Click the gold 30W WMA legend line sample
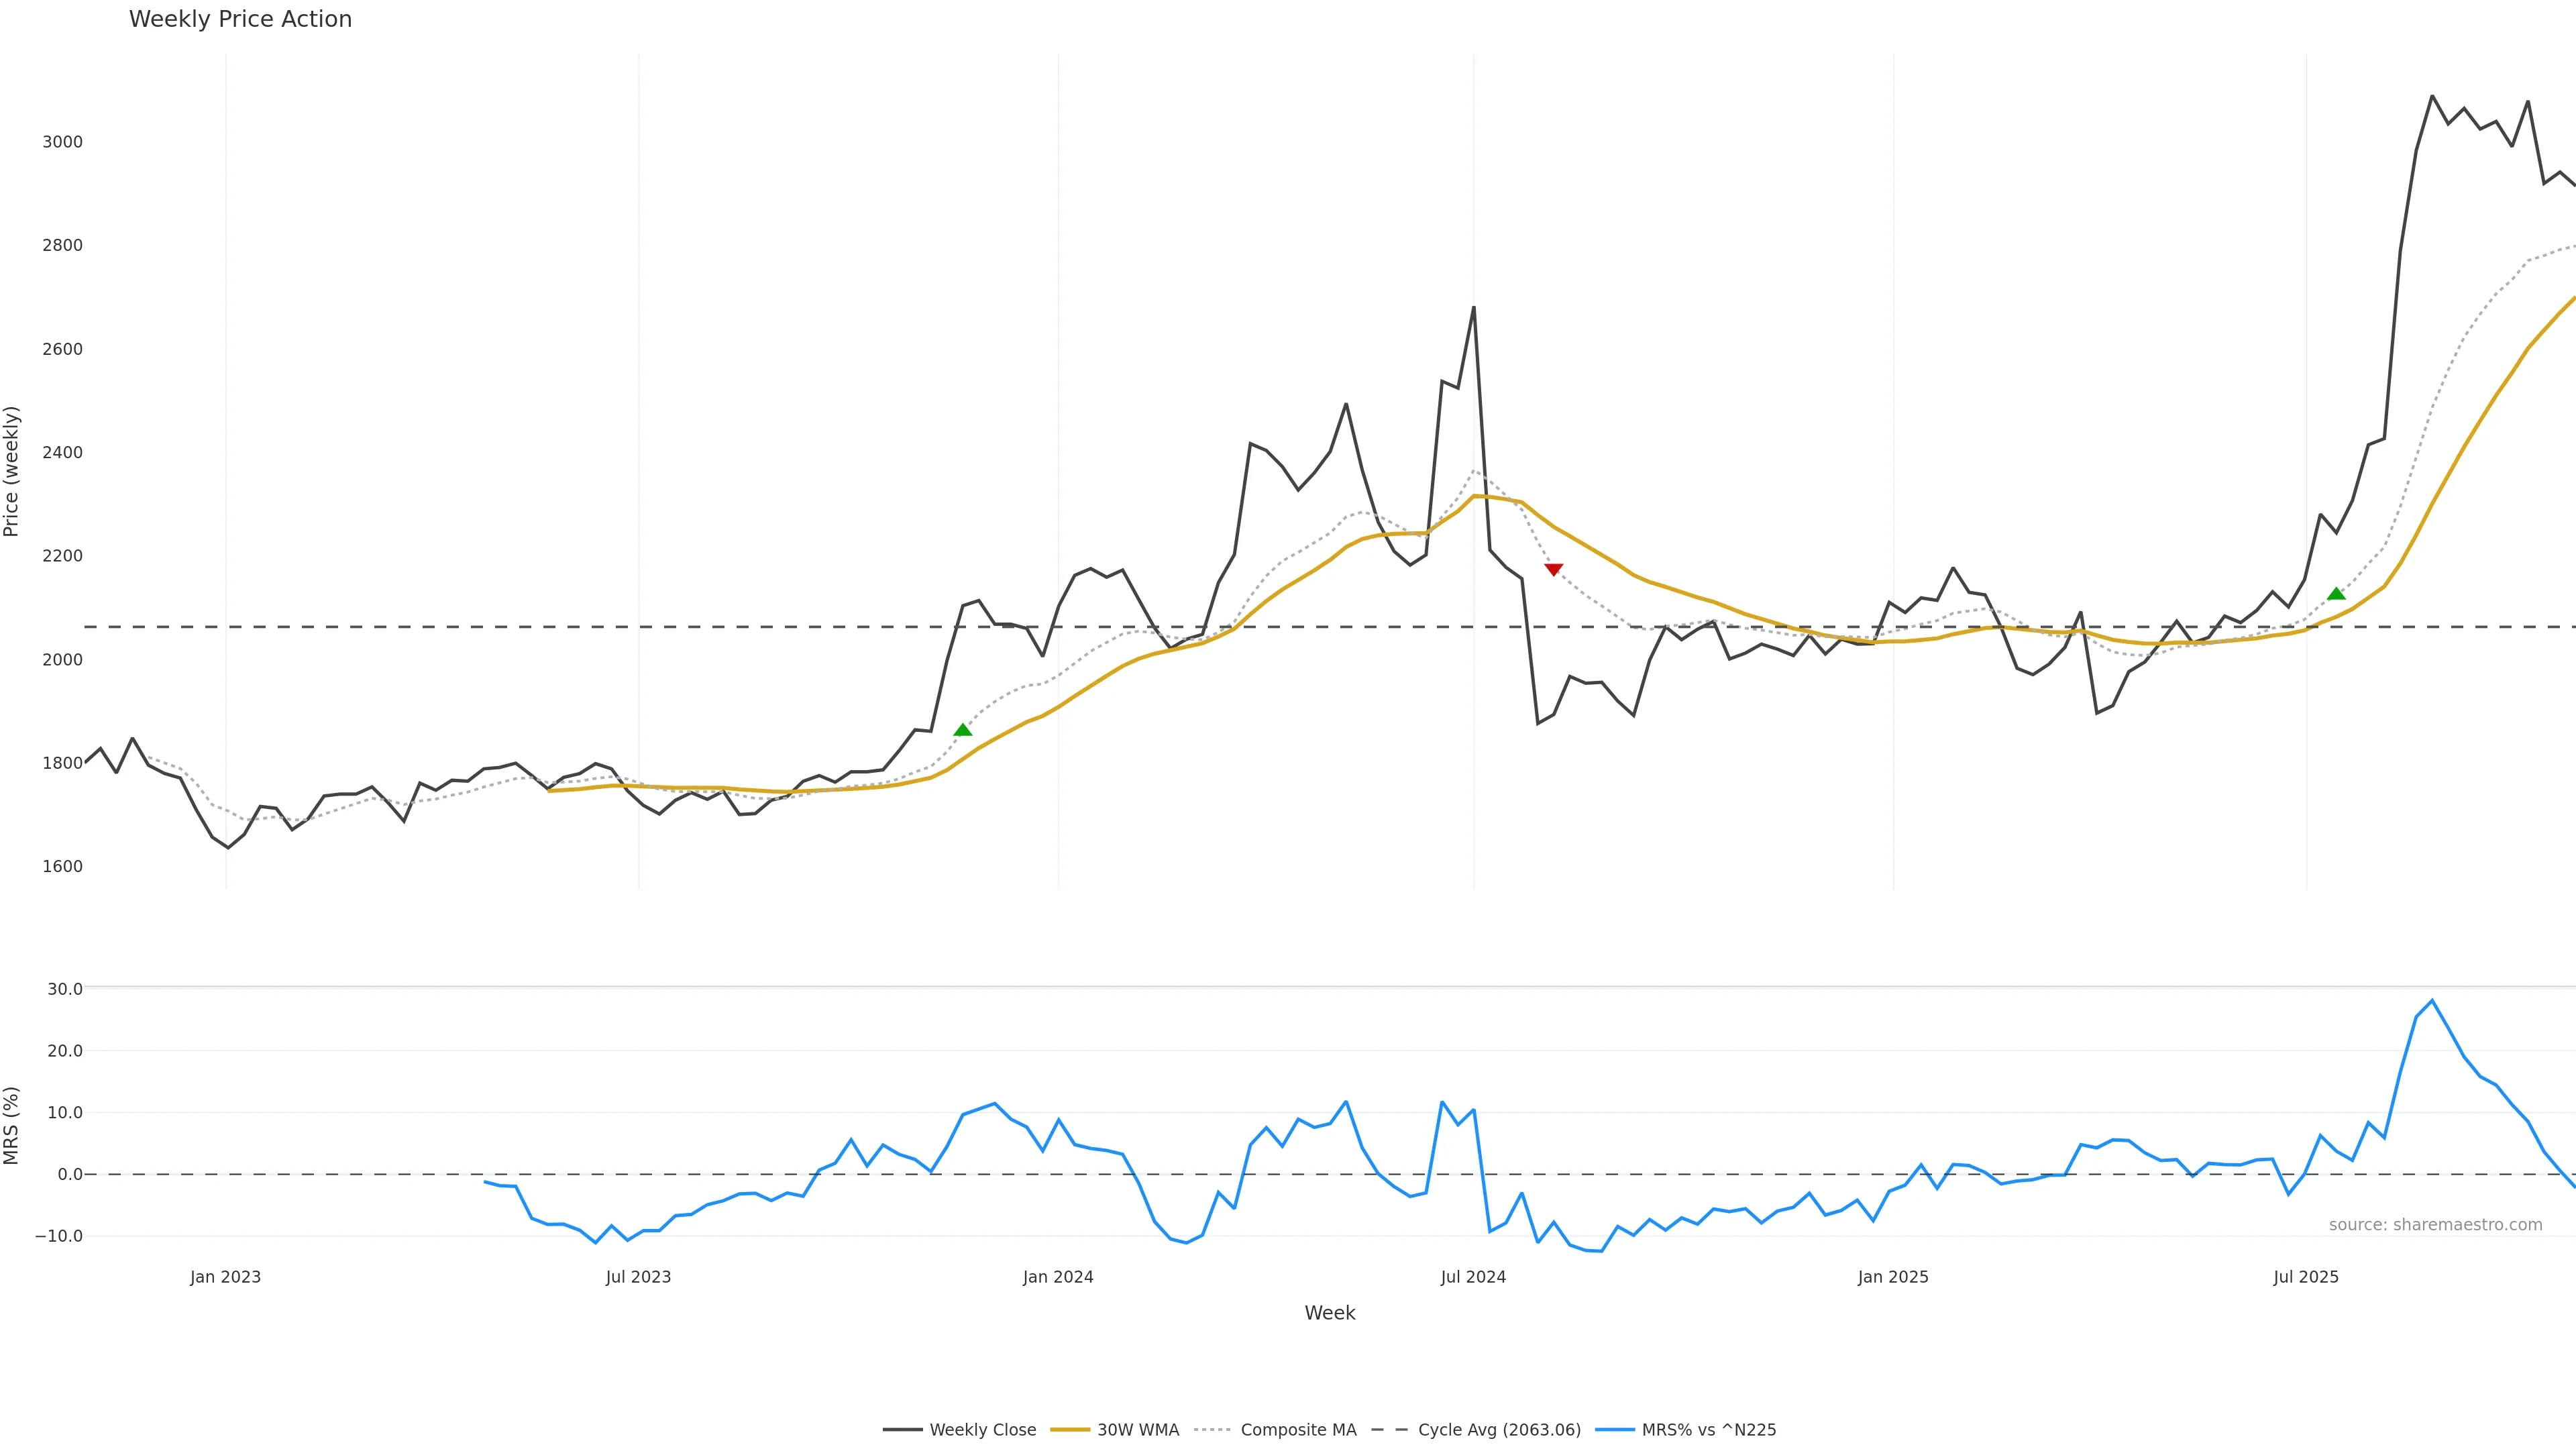The image size is (2576, 1449). click(x=1069, y=1430)
